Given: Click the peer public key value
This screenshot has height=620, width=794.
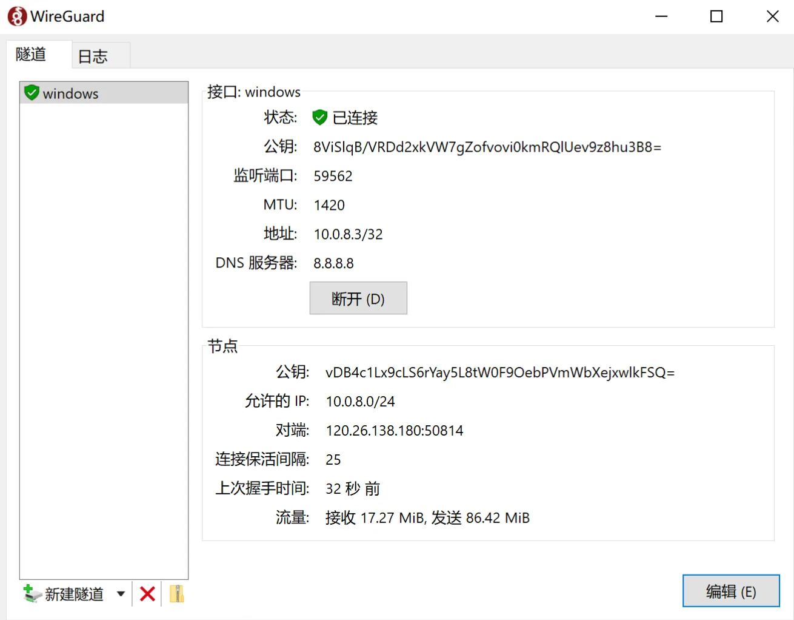Looking at the screenshot, I should point(499,372).
